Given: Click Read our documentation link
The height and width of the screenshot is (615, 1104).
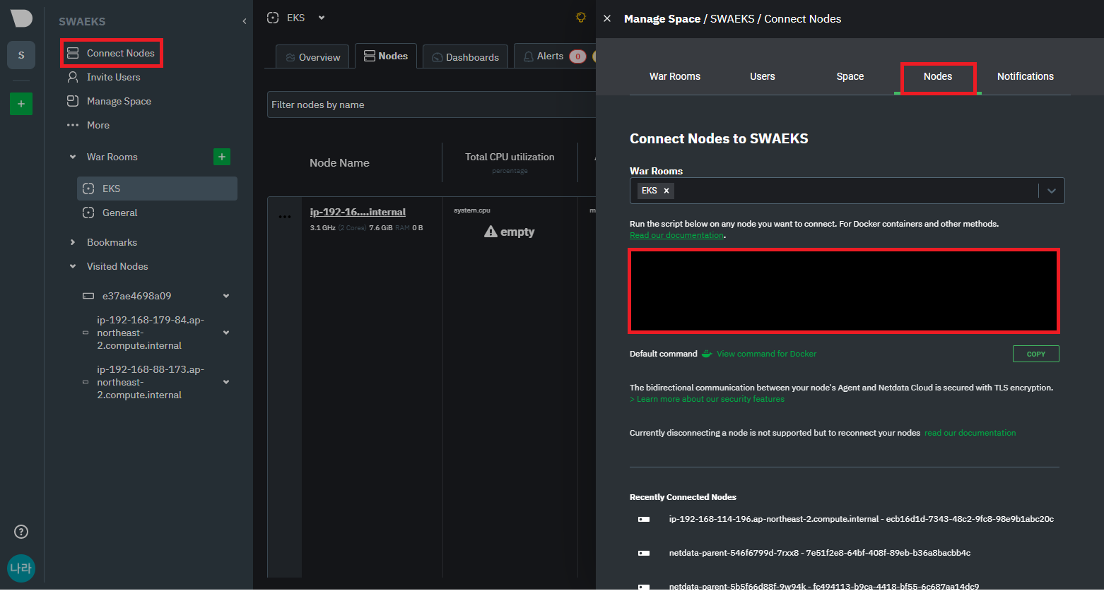Looking at the screenshot, I should coord(677,235).
